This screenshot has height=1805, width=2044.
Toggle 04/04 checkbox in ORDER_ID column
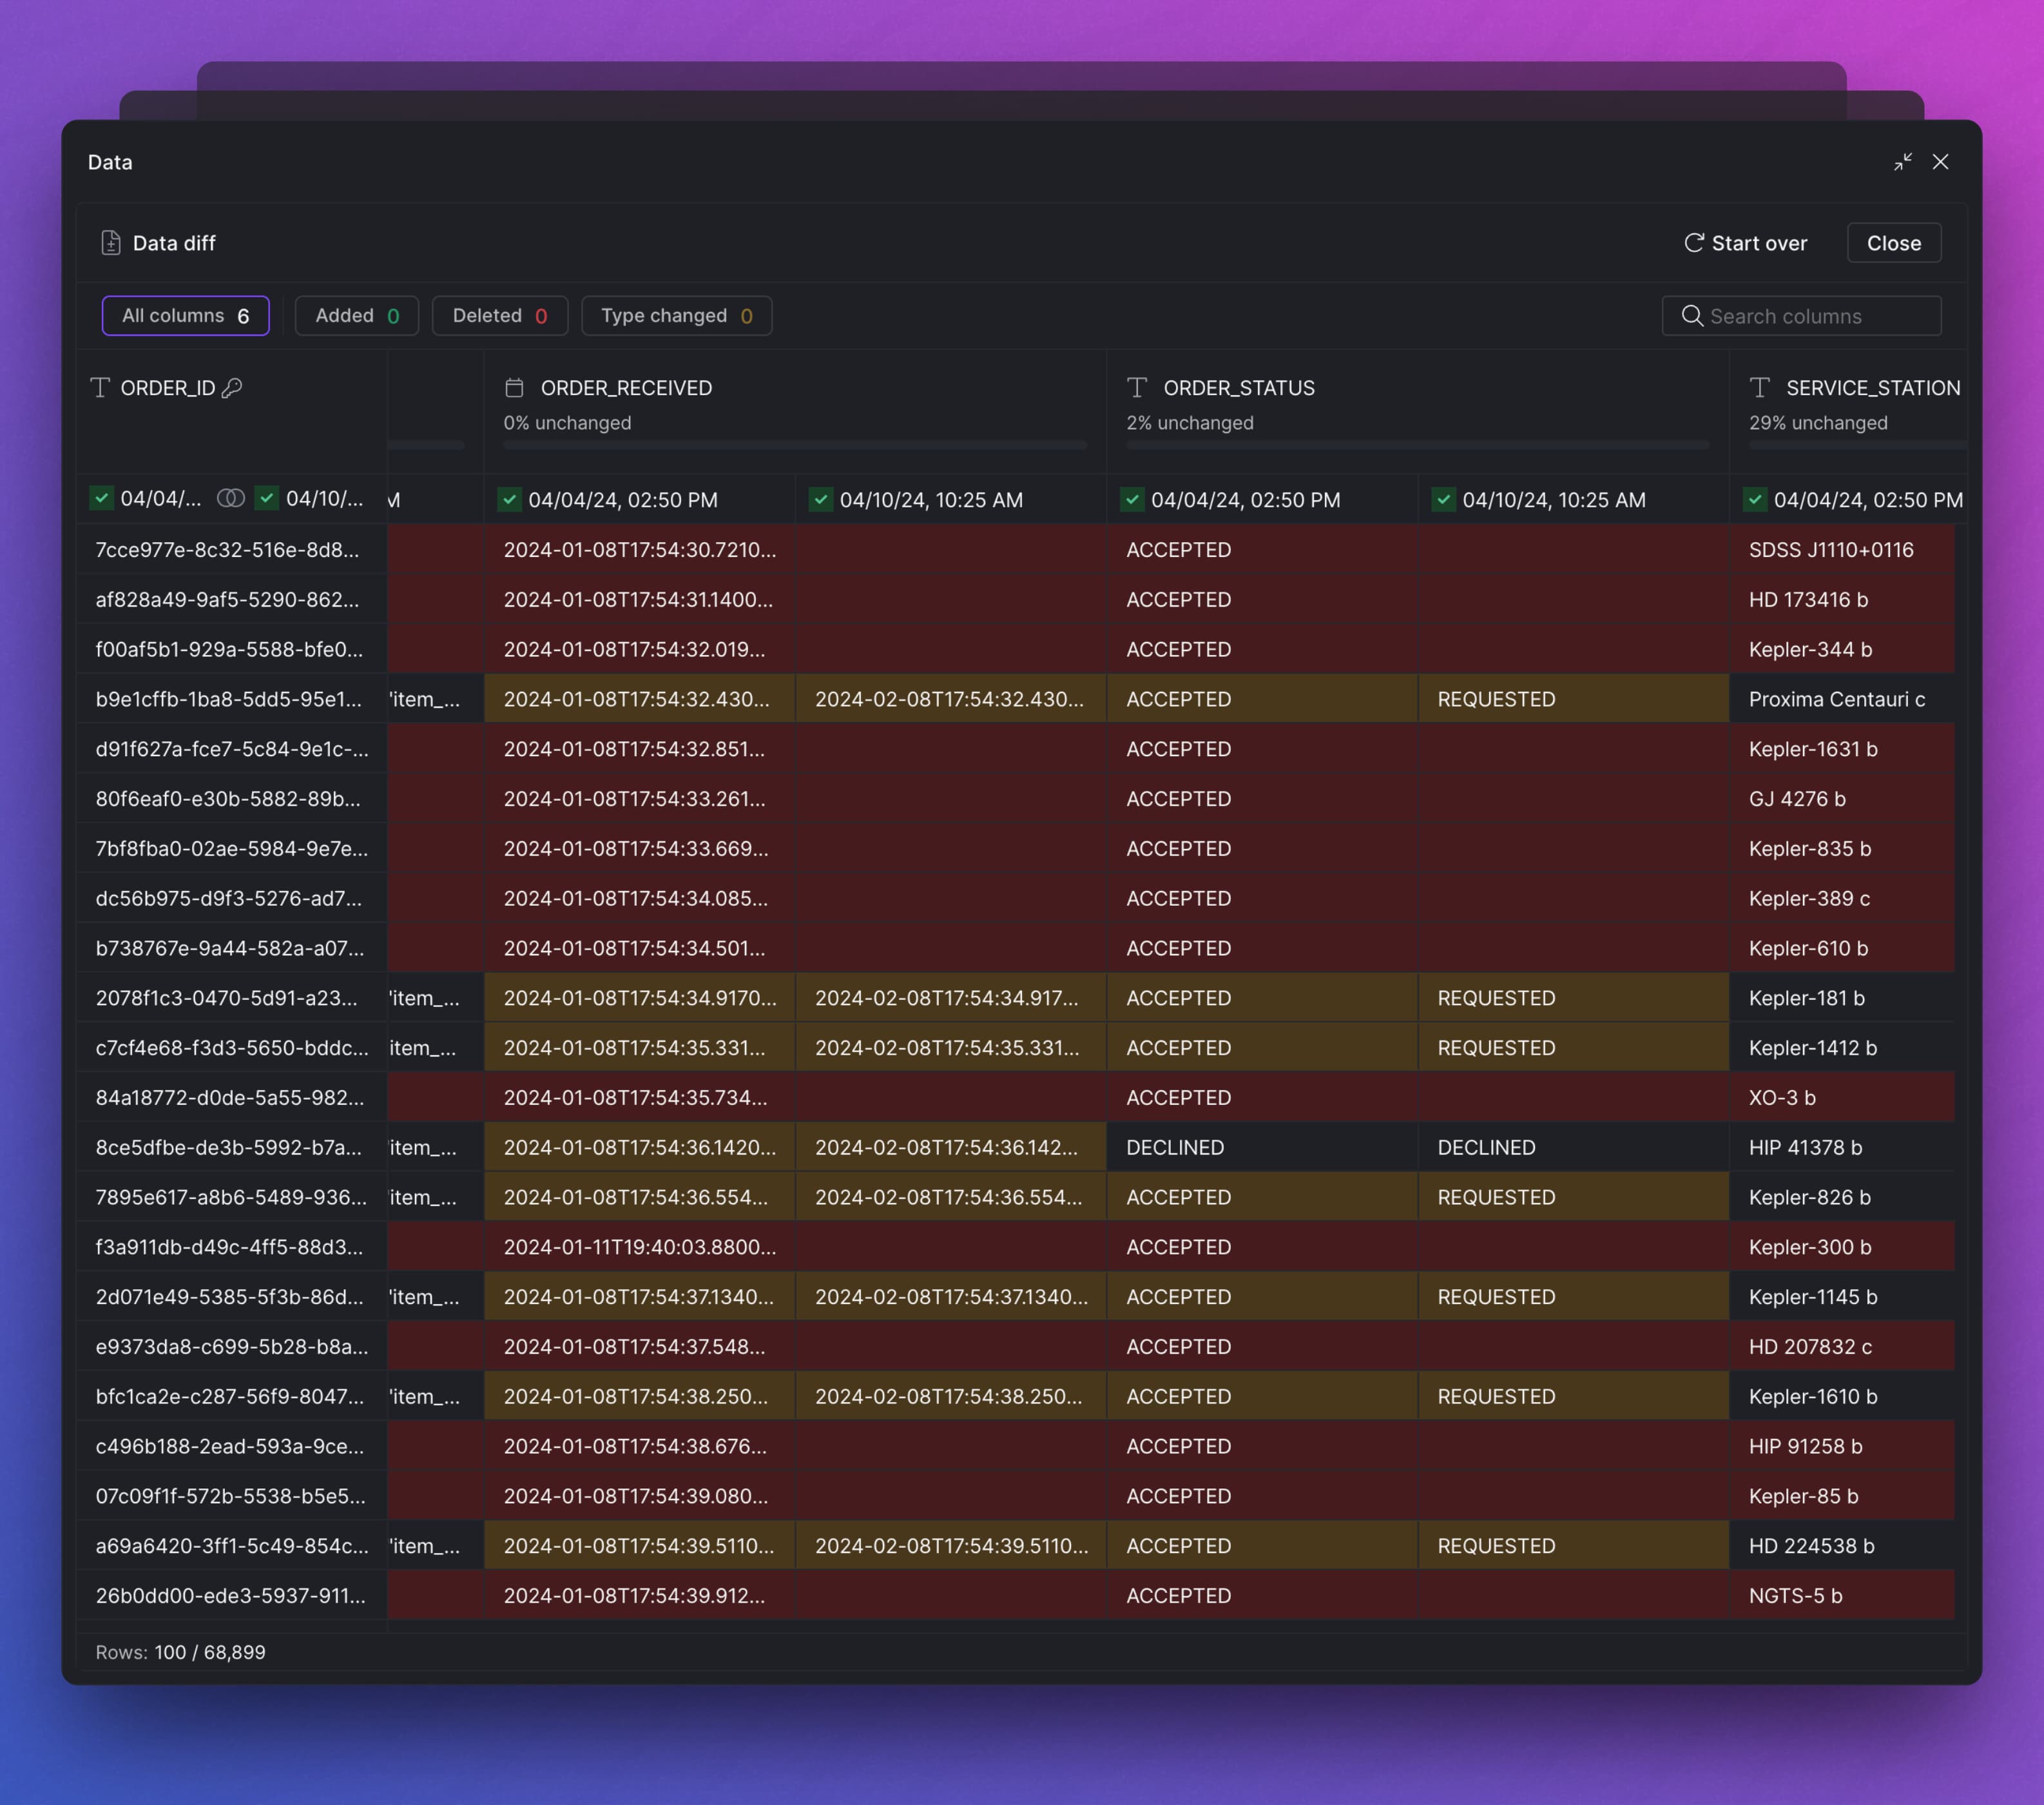[102, 498]
